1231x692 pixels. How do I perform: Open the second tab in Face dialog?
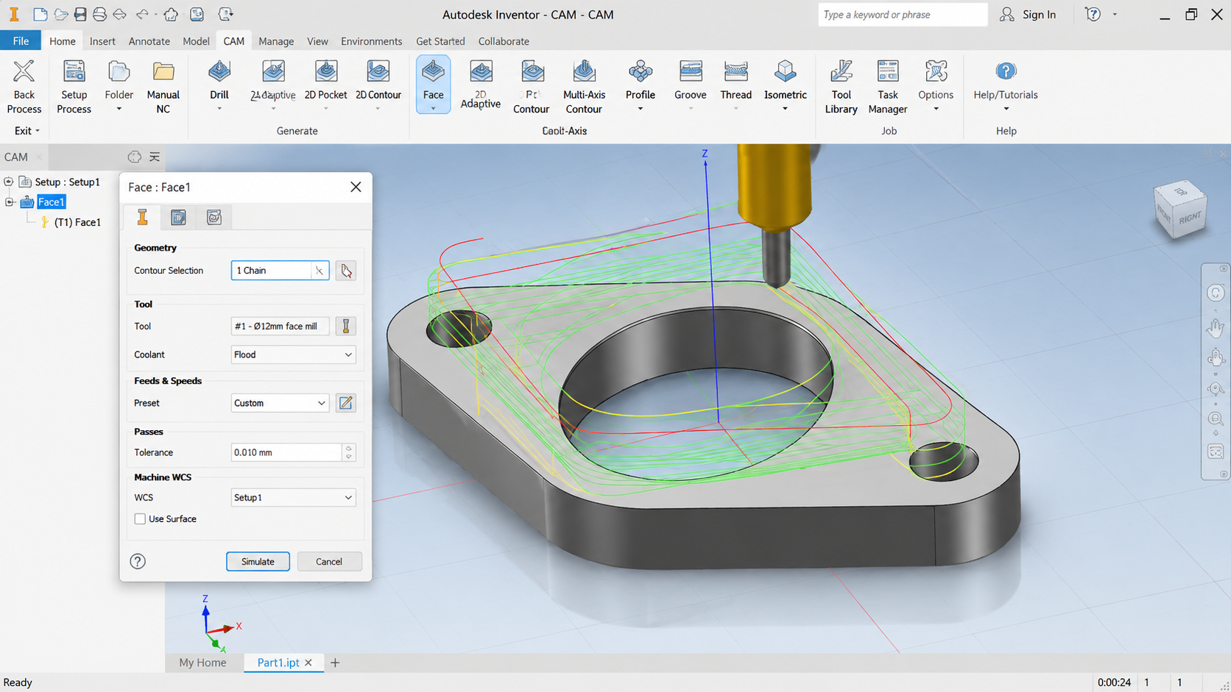coord(178,217)
